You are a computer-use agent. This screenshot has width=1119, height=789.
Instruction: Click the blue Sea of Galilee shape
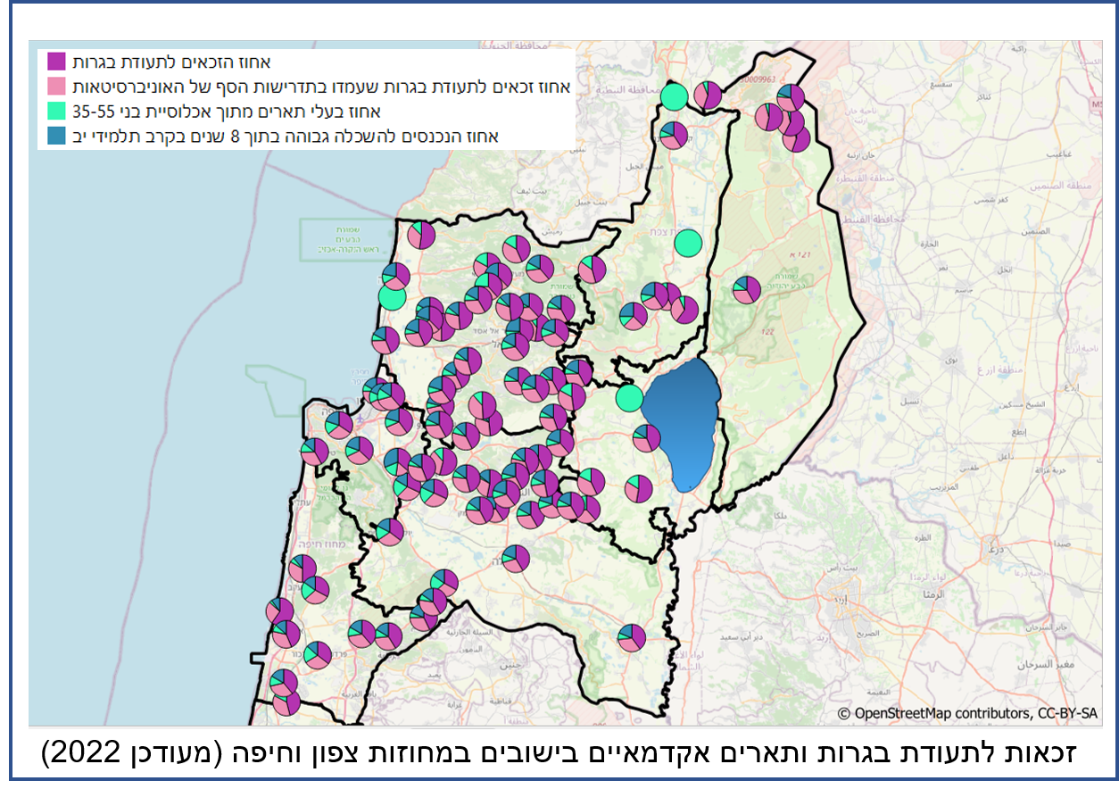[x=681, y=419]
